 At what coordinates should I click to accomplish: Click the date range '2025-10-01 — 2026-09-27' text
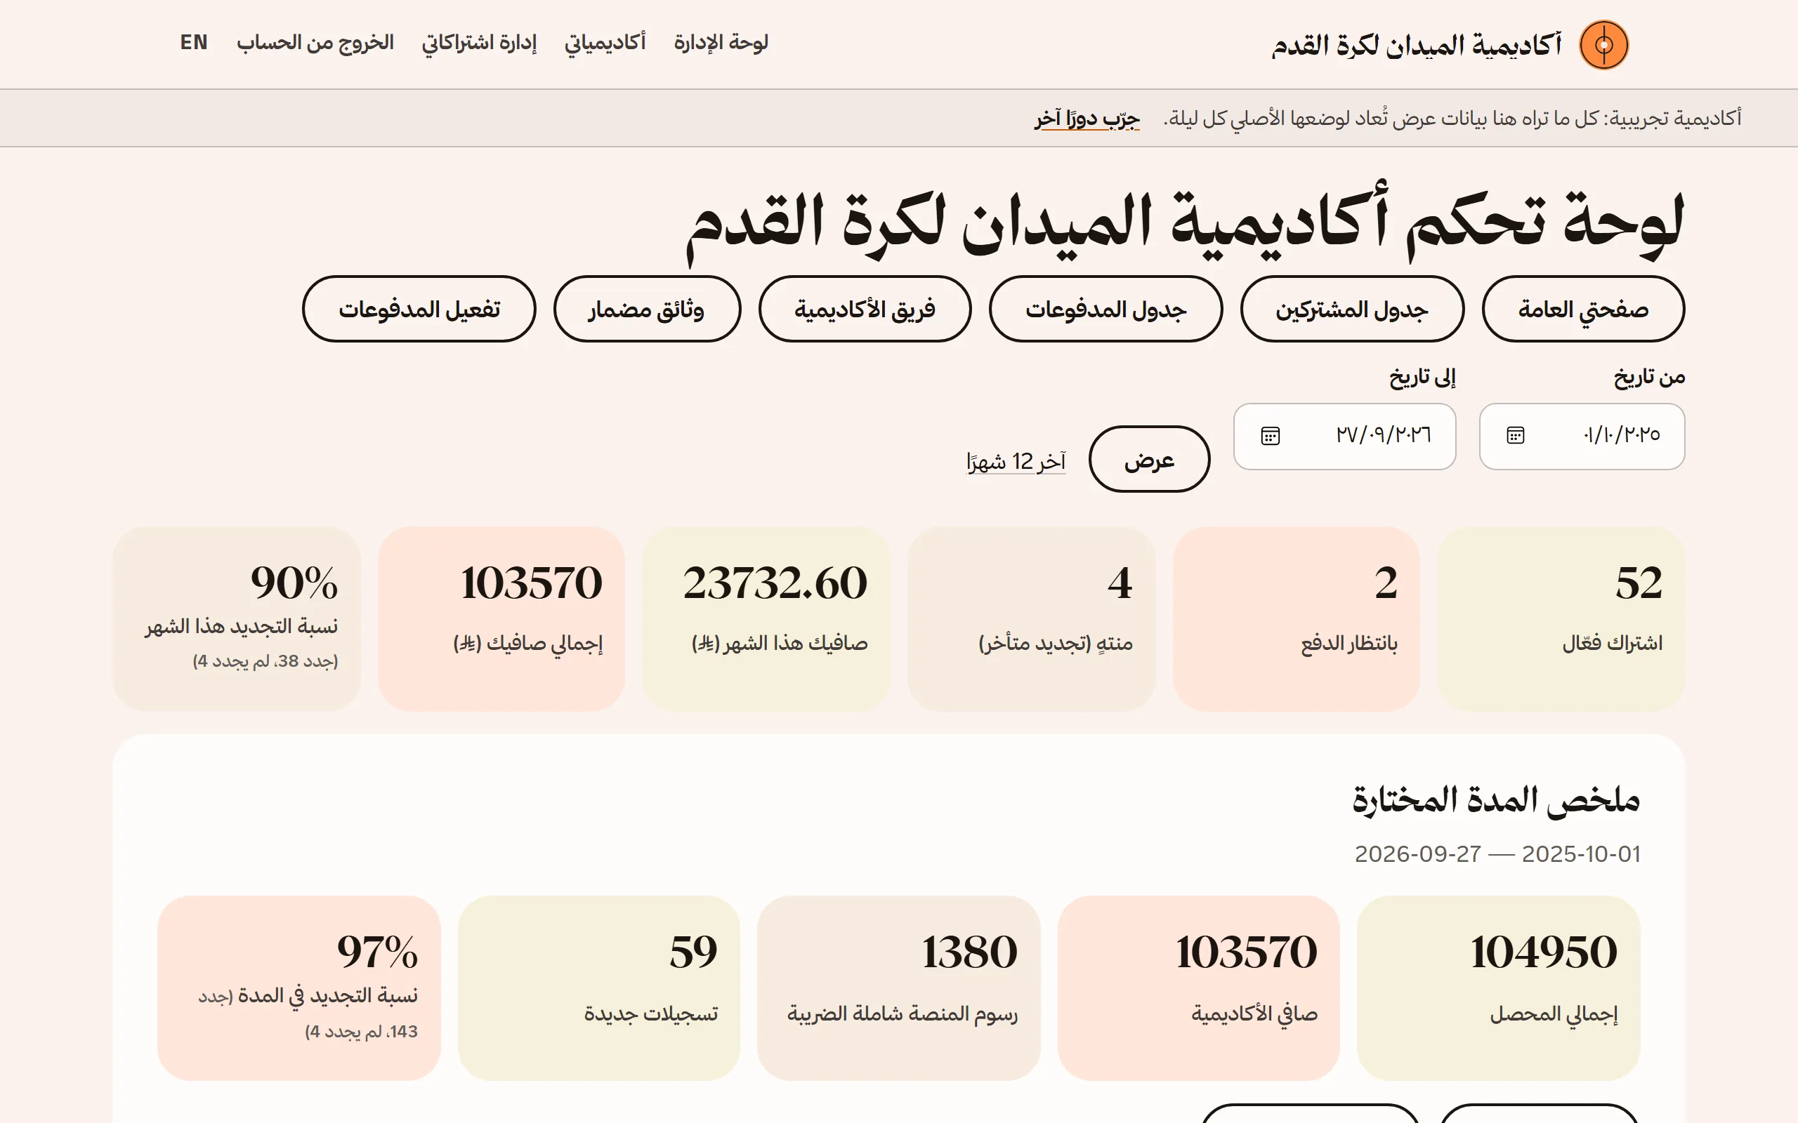[x=1497, y=854]
